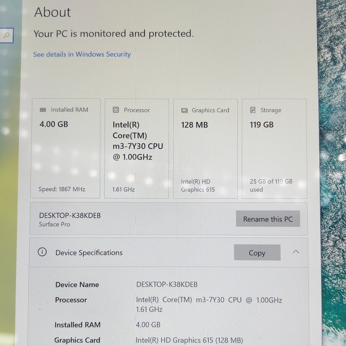Viewport: 346px width, 346px height.
Task: Click the Processor card's Intel Core m3-7Y30 text
Action: [138, 141]
